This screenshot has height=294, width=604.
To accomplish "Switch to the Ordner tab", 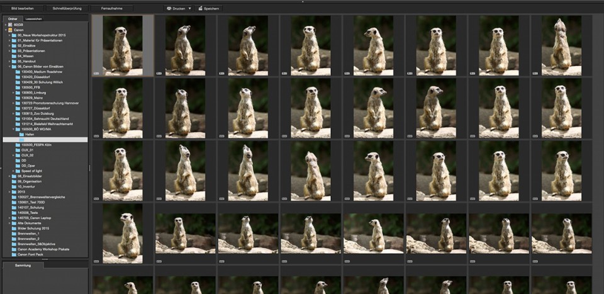I will 13,18.
